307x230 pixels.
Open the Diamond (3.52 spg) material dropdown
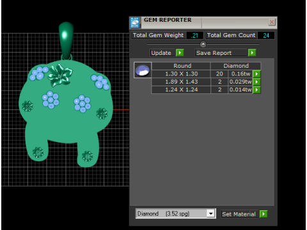point(176,213)
